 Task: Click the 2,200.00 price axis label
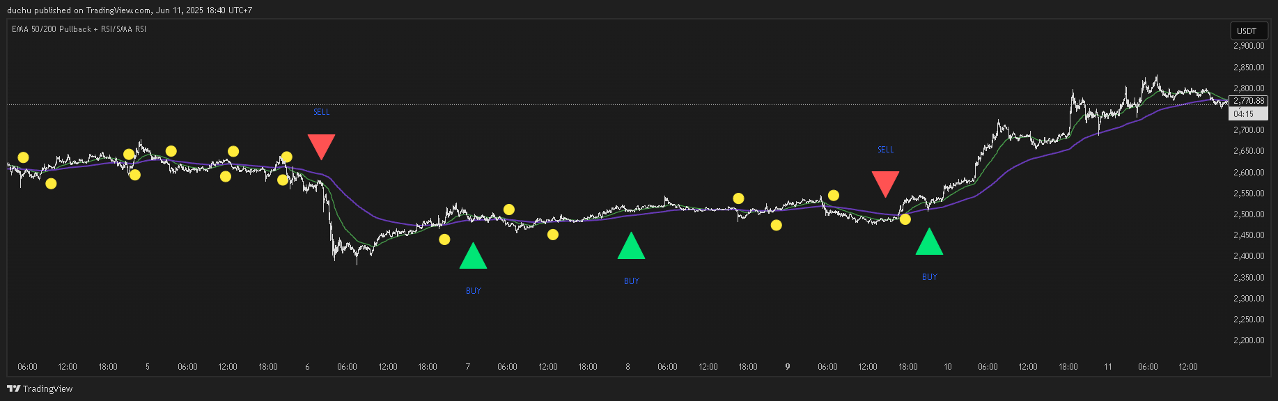pyautogui.click(x=1249, y=340)
